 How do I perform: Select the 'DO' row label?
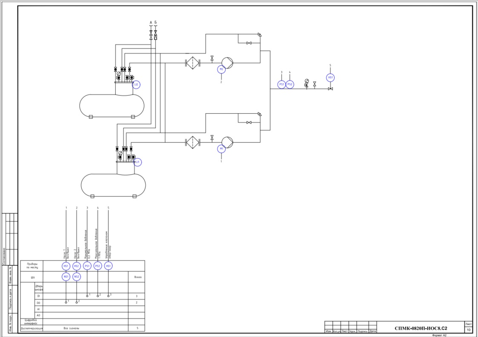tap(38, 303)
